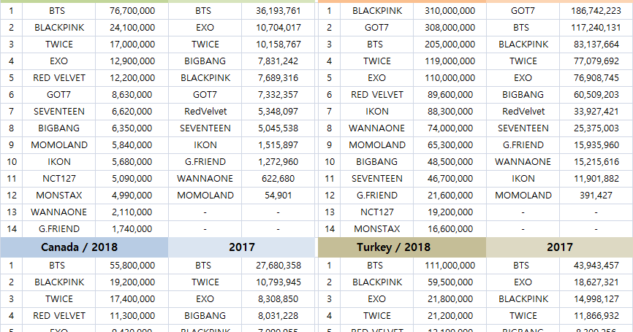Select the 1,740,000 cell
Screen dimensions: 633x332
pyautogui.click(x=132, y=229)
